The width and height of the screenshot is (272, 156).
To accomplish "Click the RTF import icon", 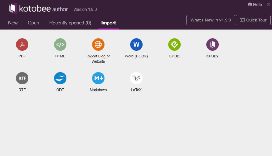I will tap(22, 78).
